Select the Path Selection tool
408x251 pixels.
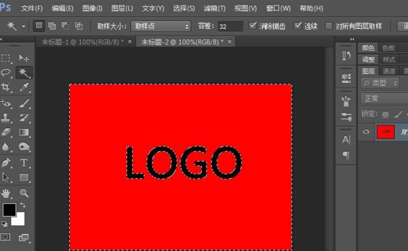6,177
